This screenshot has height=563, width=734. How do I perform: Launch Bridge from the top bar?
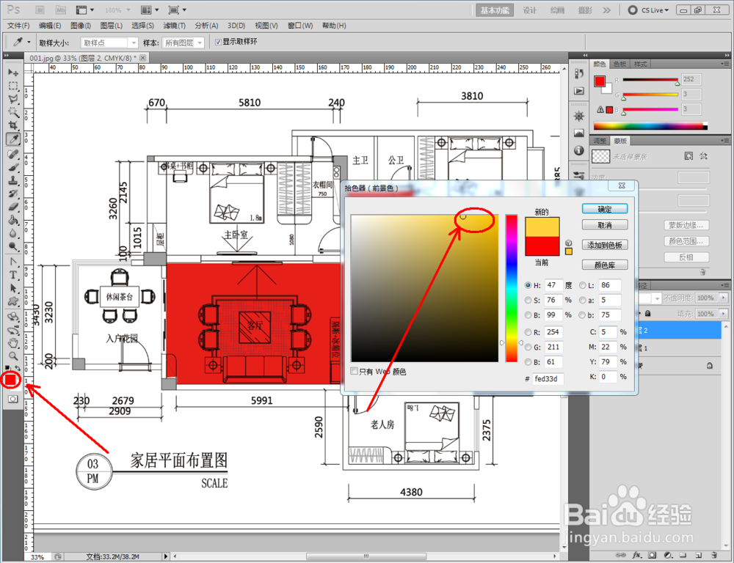pyautogui.click(x=40, y=10)
